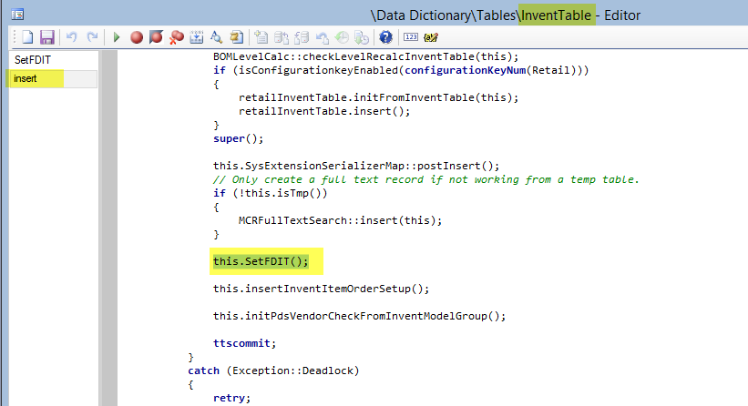Viewport: 748px width, 406px height.
Task: Select the SetFDIT method in the list
Action: pyautogui.click(x=32, y=60)
